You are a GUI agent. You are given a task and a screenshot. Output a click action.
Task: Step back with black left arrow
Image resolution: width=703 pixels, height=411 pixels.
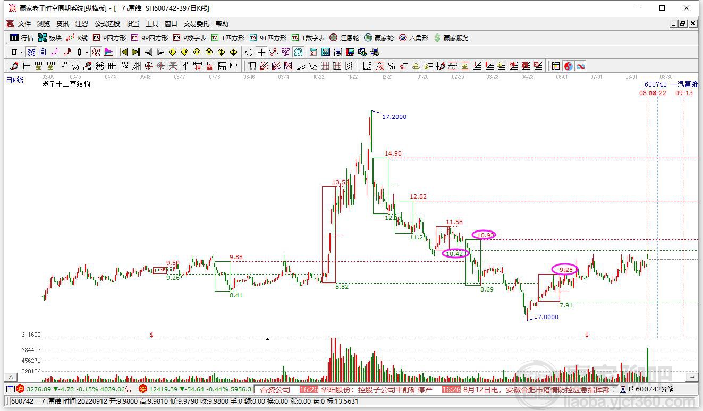[x=148, y=52]
